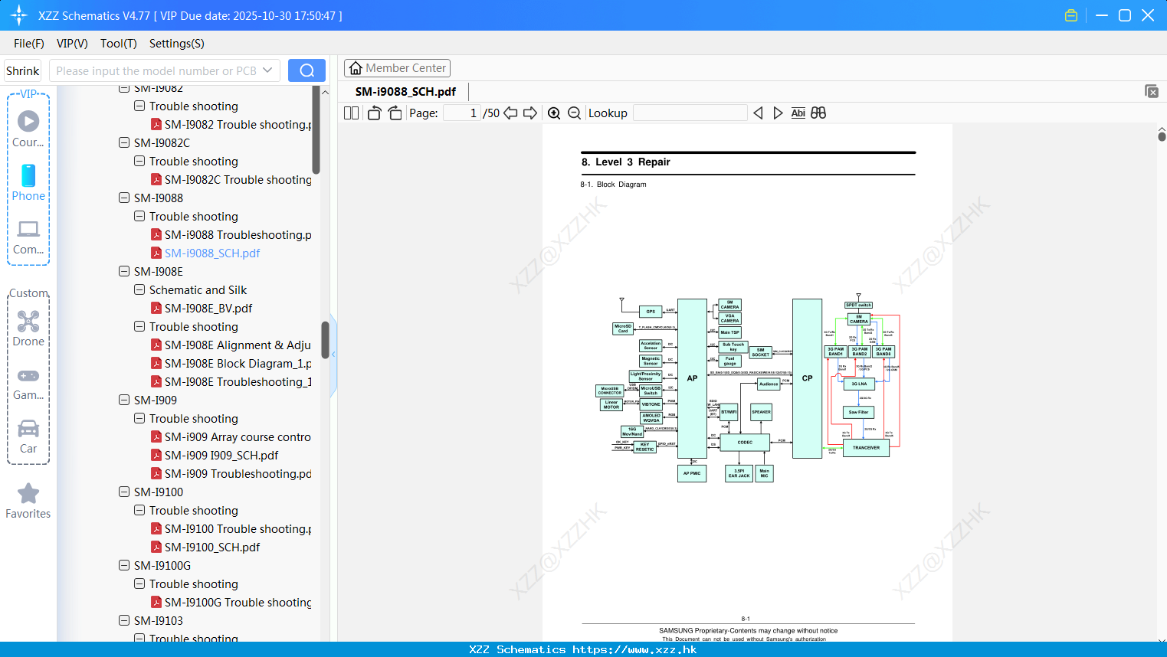Open the Game console category

coord(28,384)
